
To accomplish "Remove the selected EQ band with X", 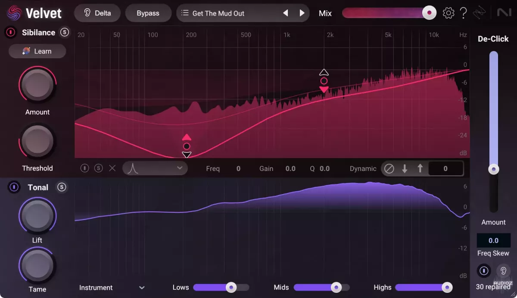I will [x=112, y=168].
